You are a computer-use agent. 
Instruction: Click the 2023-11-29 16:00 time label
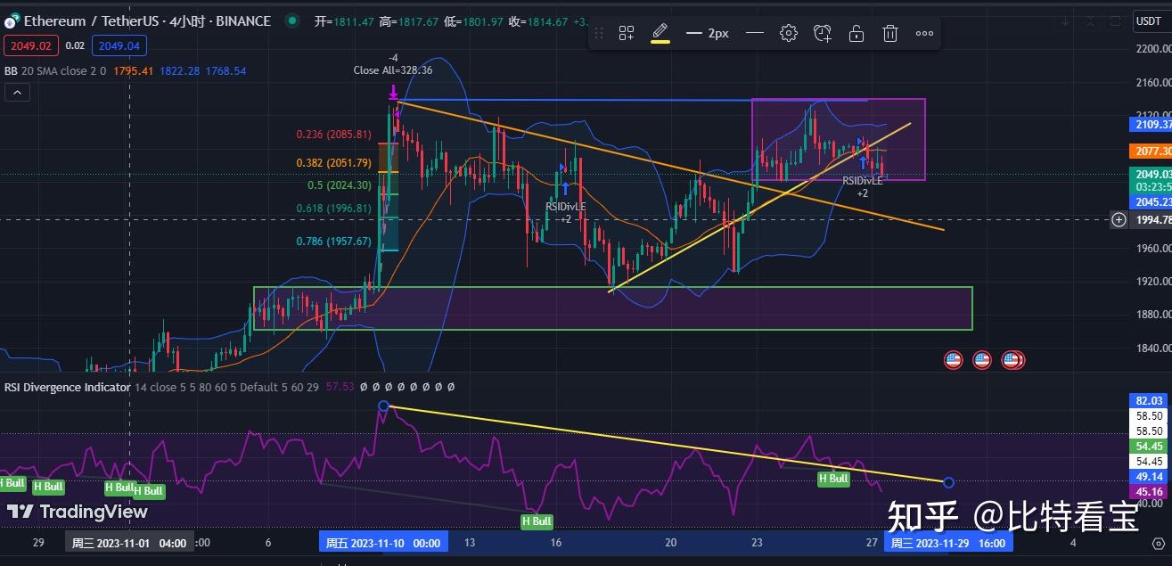click(x=948, y=543)
